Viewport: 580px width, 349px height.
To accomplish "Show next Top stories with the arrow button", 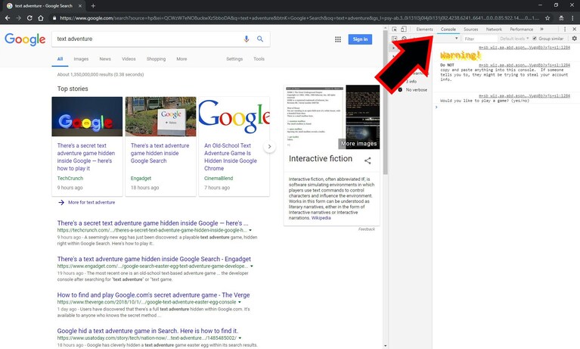I will [x=269, y=146].
